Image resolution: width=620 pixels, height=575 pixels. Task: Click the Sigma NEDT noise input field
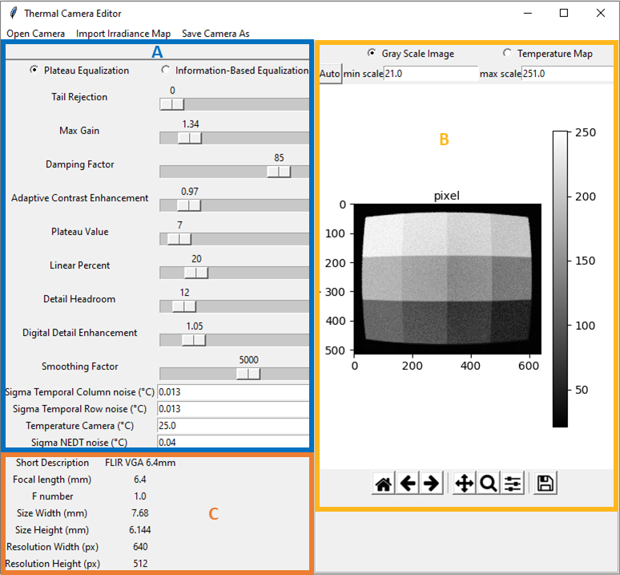click(x=232, y=442)
